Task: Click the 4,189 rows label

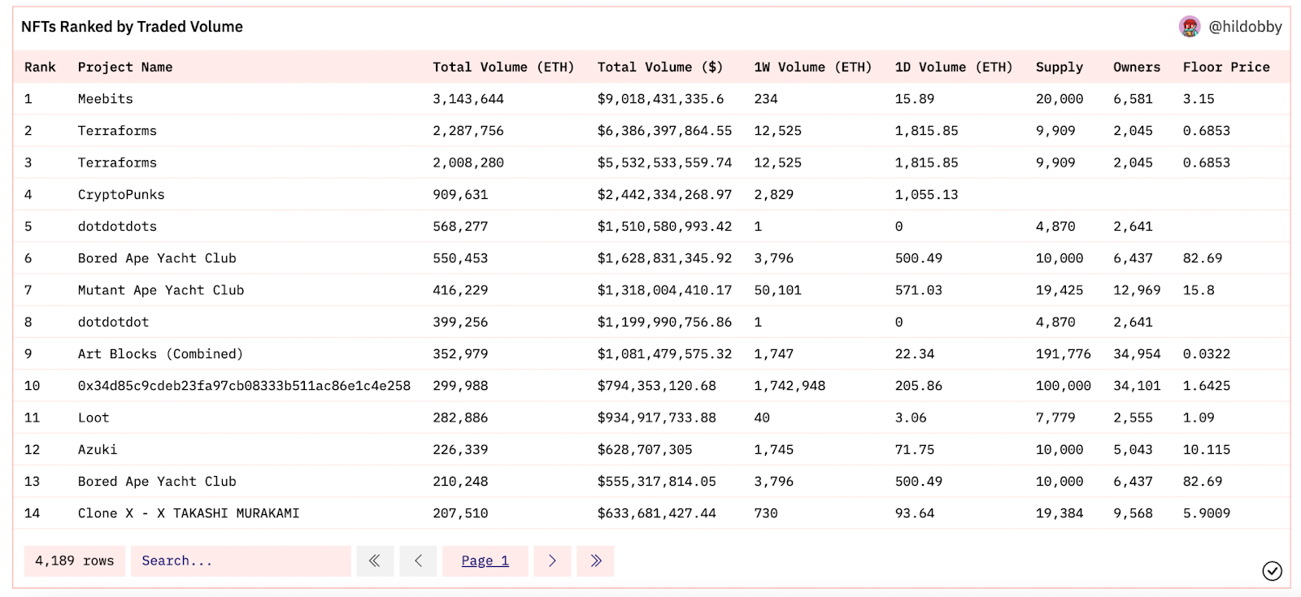Action: [75, 560]
